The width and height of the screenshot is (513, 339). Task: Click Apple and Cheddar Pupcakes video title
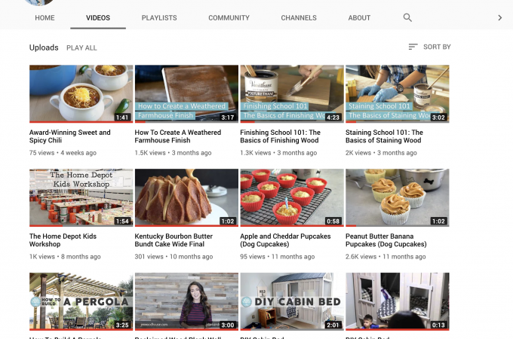pyautogui.click(x=285, y=240)
